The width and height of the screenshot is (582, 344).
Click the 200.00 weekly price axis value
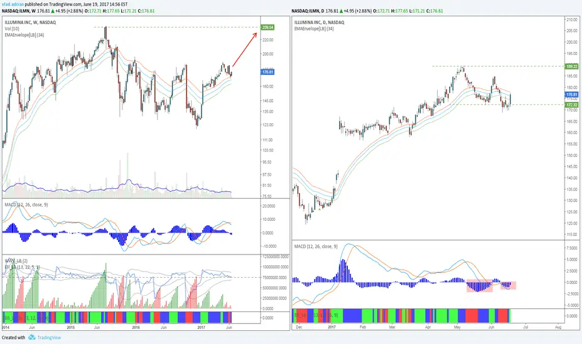pyautogui.click(x=268, y=54)
